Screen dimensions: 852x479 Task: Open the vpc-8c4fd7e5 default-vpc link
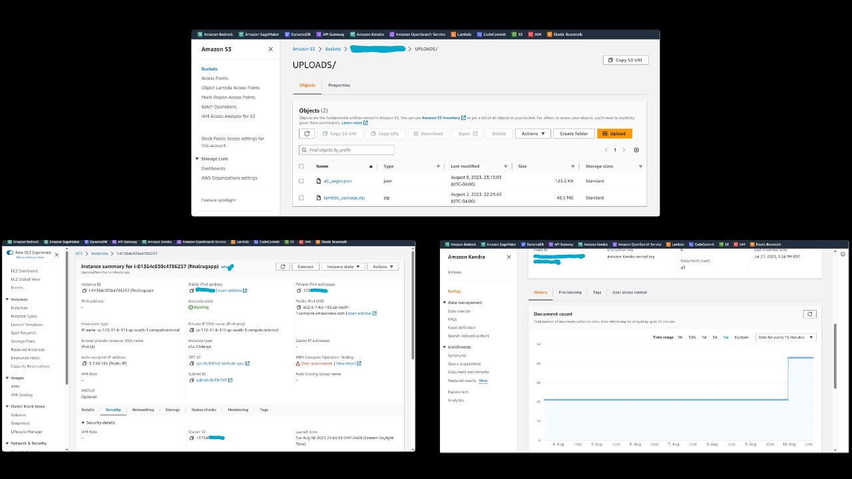pyautogui.click(x=222, y=363)
